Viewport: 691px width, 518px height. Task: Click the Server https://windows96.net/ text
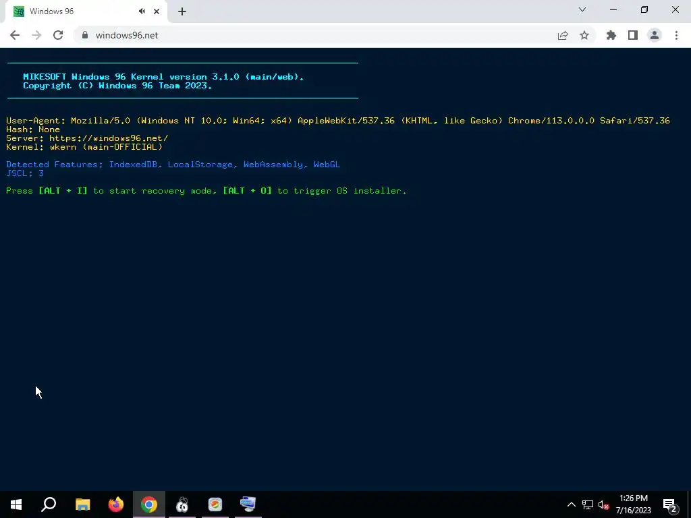(x=87, y=138)
